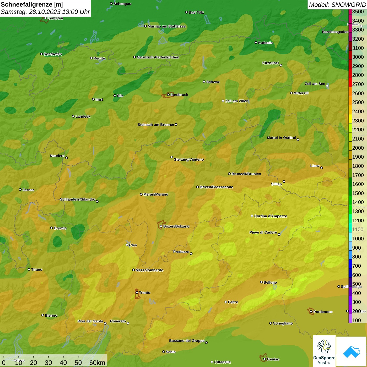
Task: Click the 2300 m yellow legend swatch
Action: (350, 119)
